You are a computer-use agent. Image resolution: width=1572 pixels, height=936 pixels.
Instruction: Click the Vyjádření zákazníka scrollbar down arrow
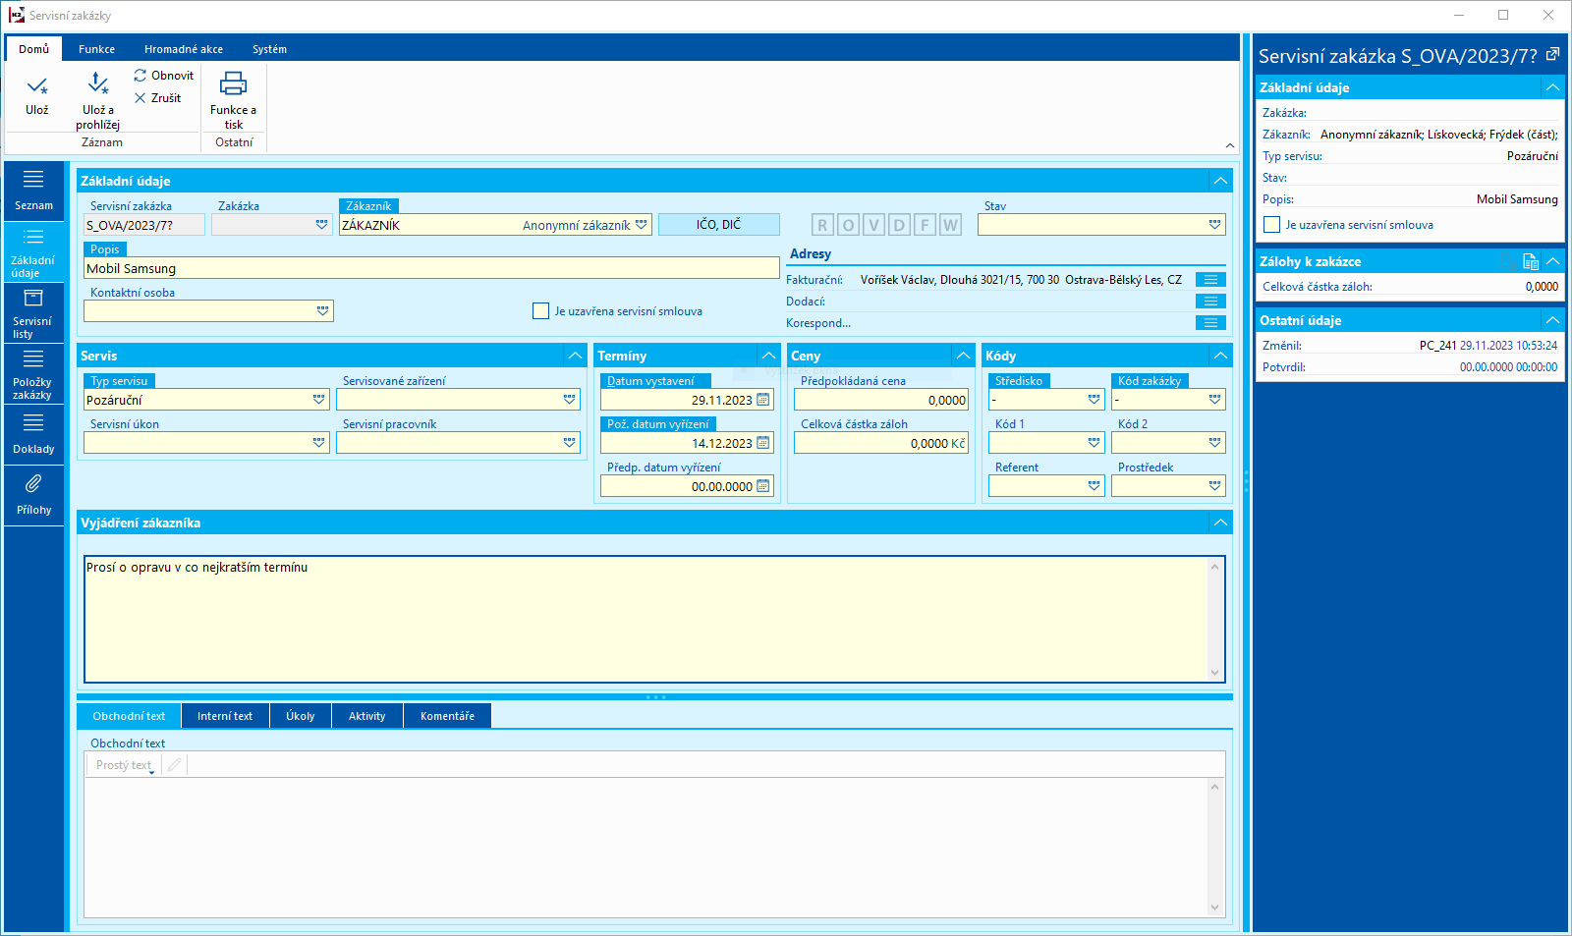[x=1215, y=674]
